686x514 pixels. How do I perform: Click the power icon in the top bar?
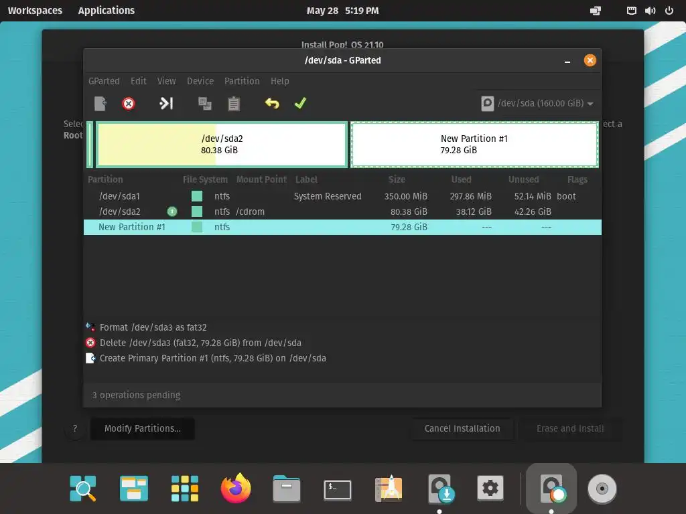(669, 11)
